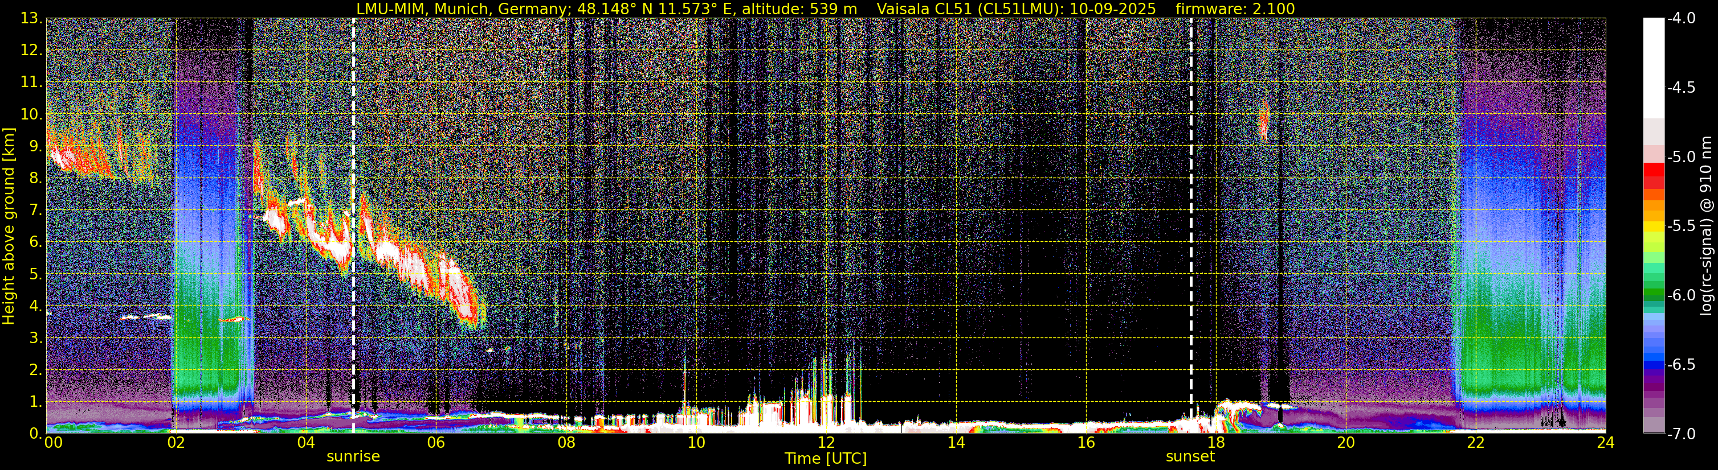Click the 'sunset' label below the time axis
This screenshot has width=1718, height=470.
[1190, 457]
